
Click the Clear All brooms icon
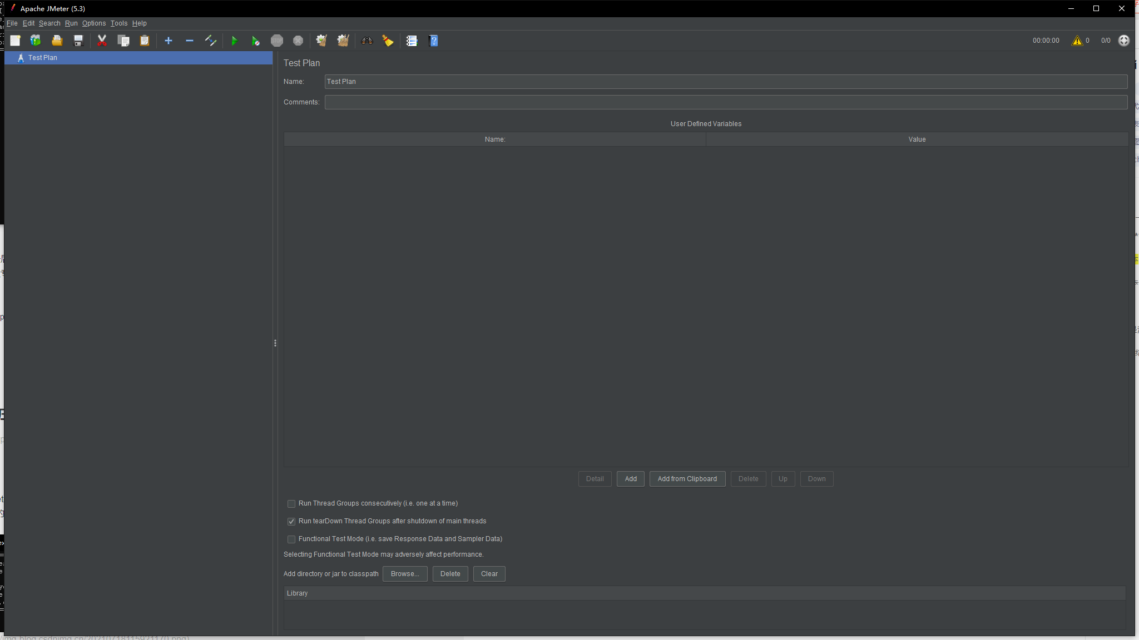(x=343, y=41)
